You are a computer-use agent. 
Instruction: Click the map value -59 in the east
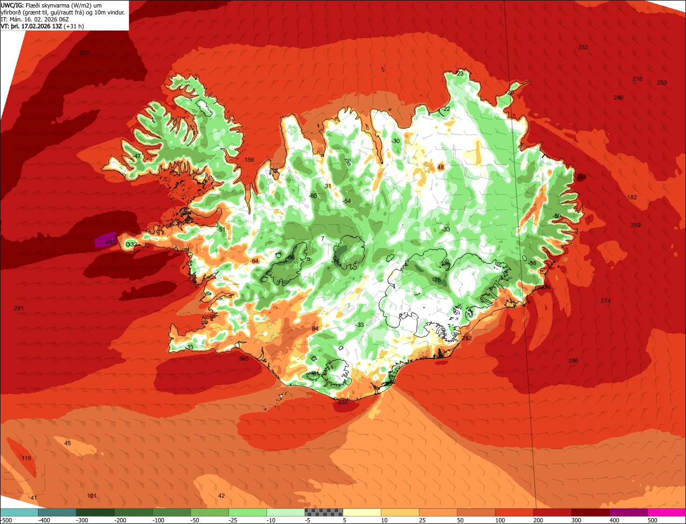click(557, 216)
